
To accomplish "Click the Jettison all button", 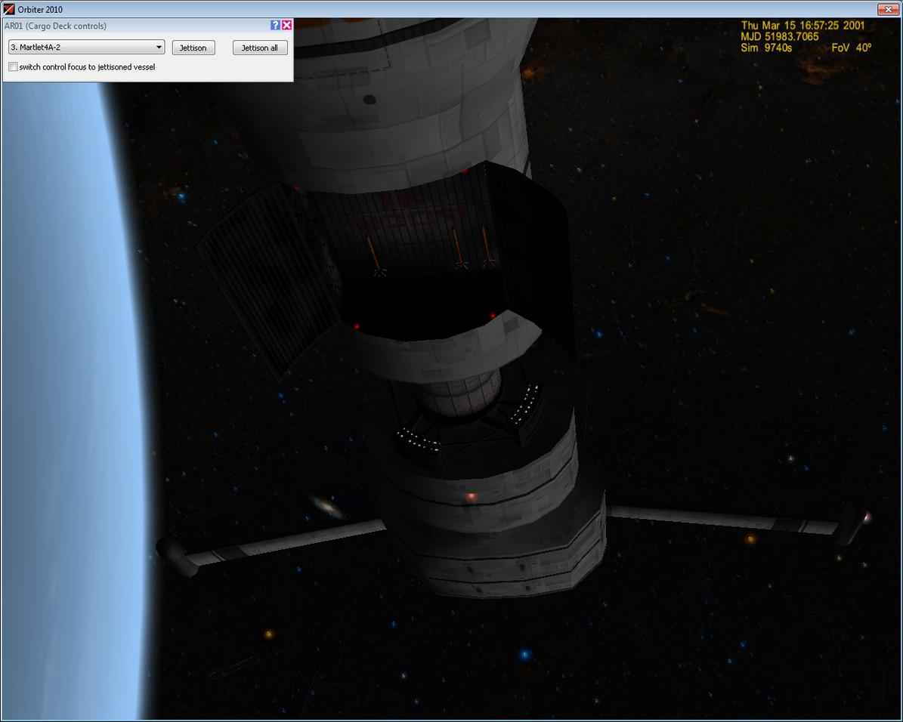I will (x=260, y=48).
